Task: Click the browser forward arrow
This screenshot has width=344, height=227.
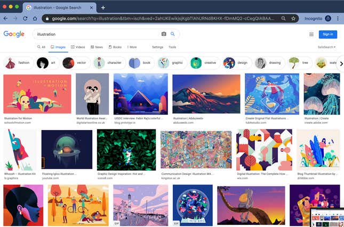Action: [15, 19]
